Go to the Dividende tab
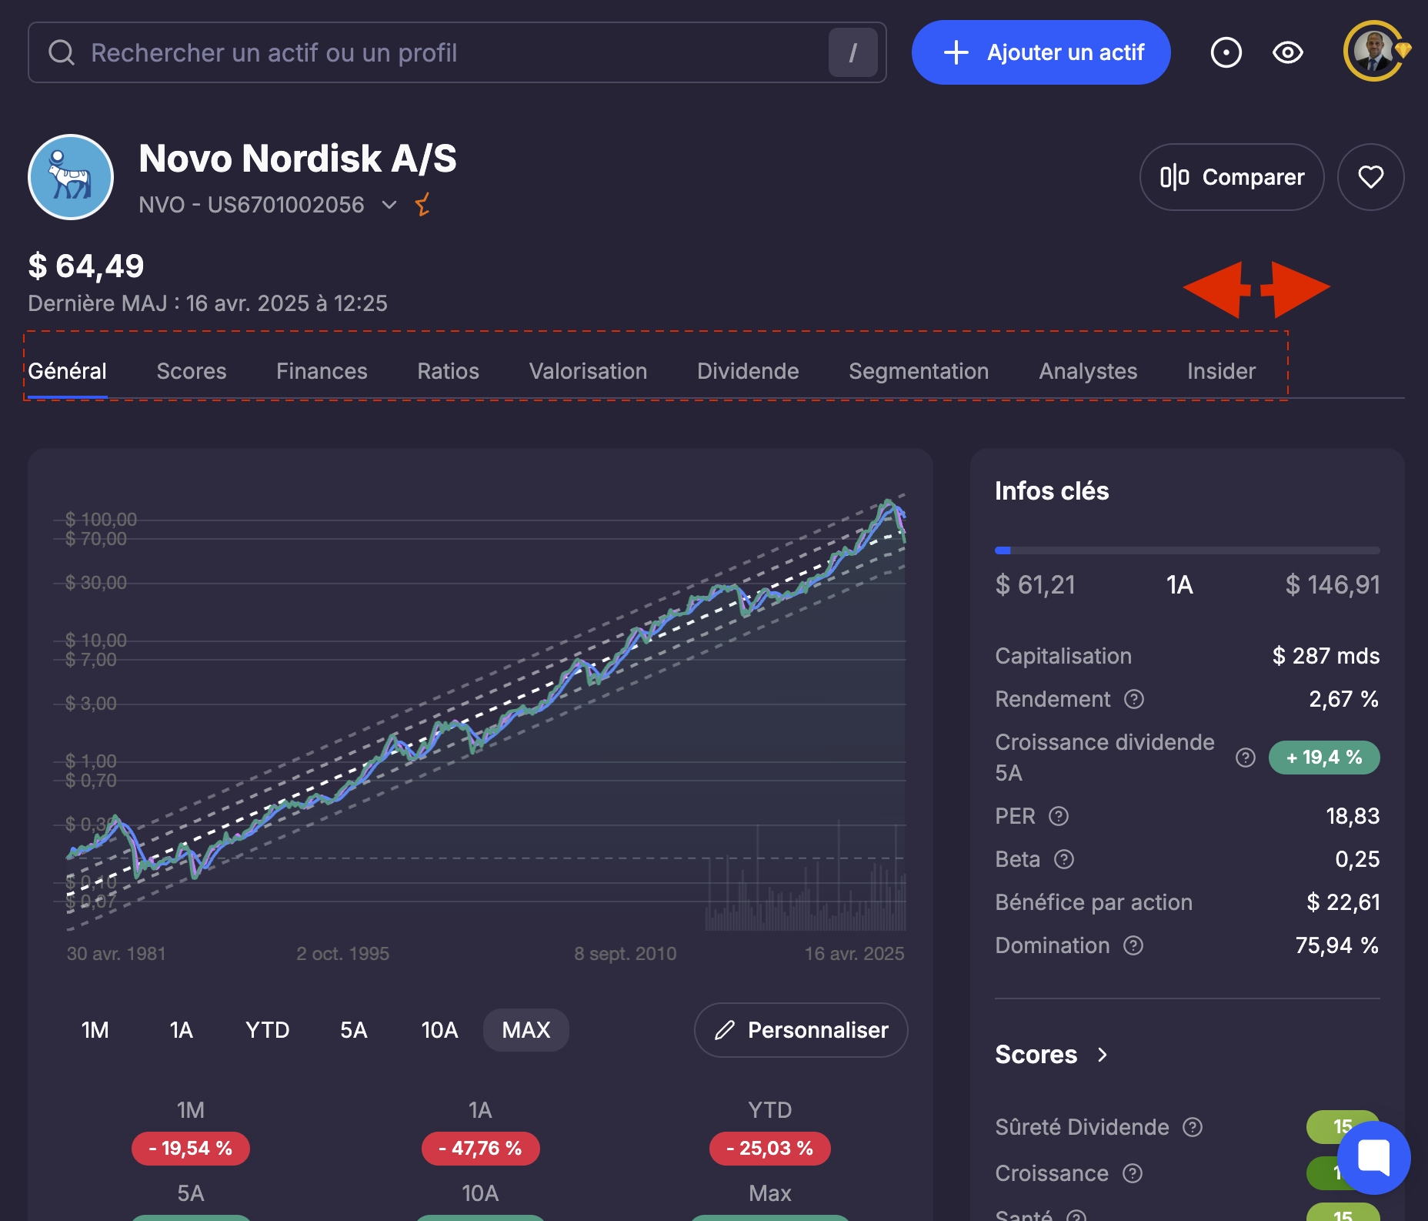Image resolution: width=1428 pixels, height=1221 pixels. pyautogui.click(x=748, y=371)
